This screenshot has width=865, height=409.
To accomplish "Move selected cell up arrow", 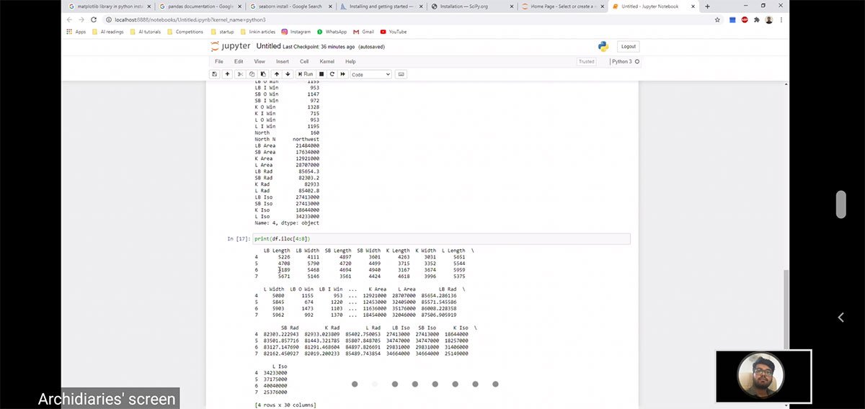I will tap(277, 74).
